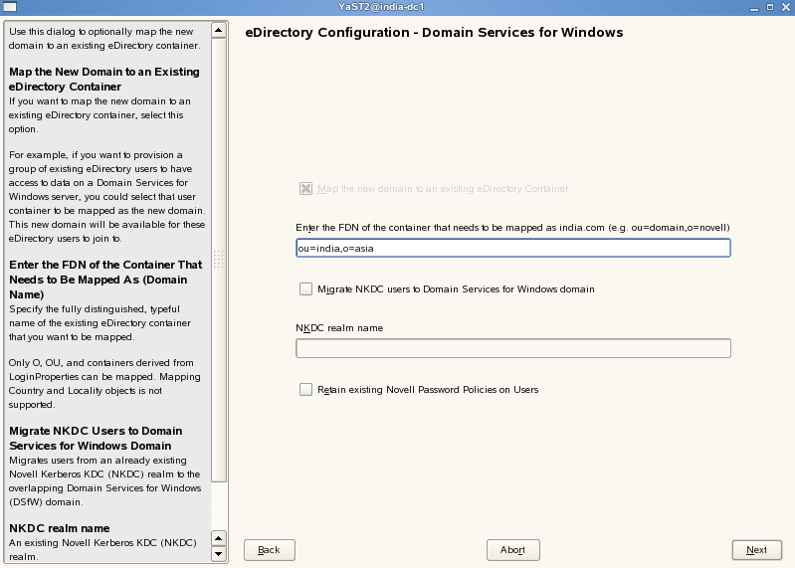Image resolution: width=795 pixels, height=568 pixels.
Task: Click the splitter handle between help and form
Action: [x=220, y=259]
